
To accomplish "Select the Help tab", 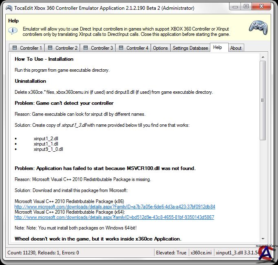I will 218,47.
